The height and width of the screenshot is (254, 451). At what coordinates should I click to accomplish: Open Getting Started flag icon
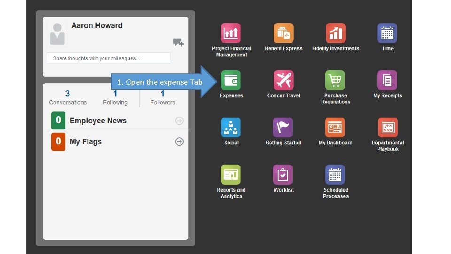point(283,127)
